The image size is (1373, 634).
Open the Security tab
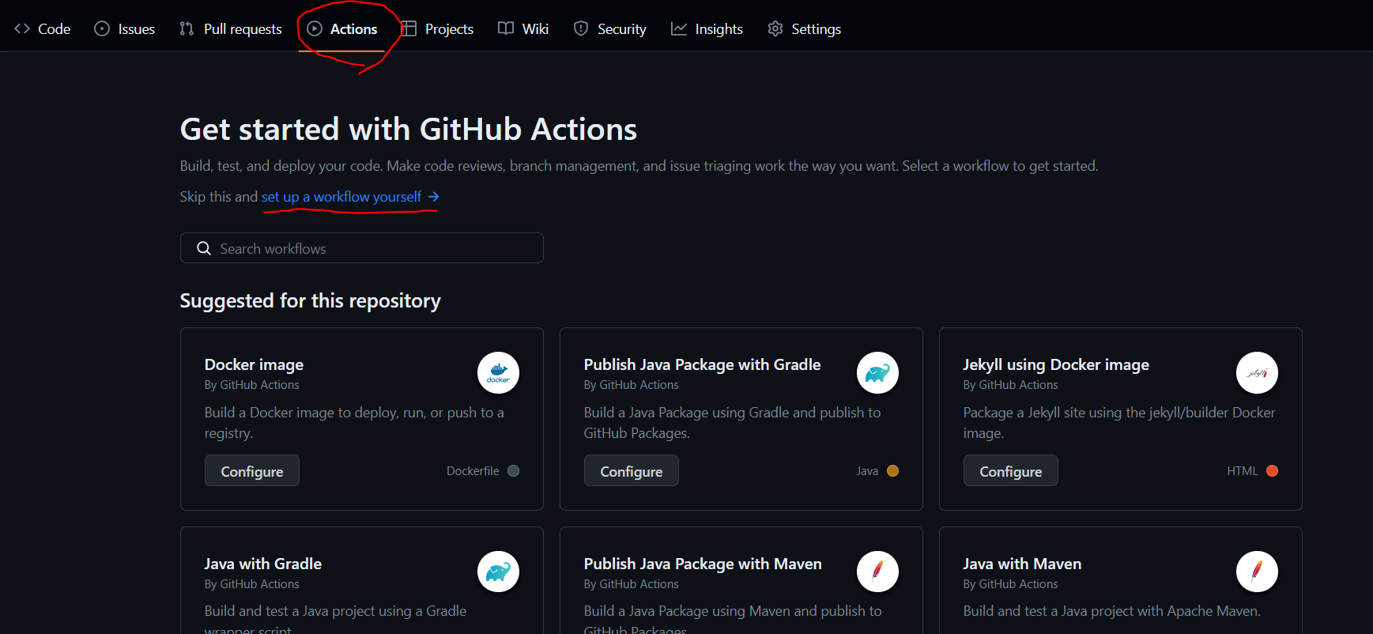609,29
